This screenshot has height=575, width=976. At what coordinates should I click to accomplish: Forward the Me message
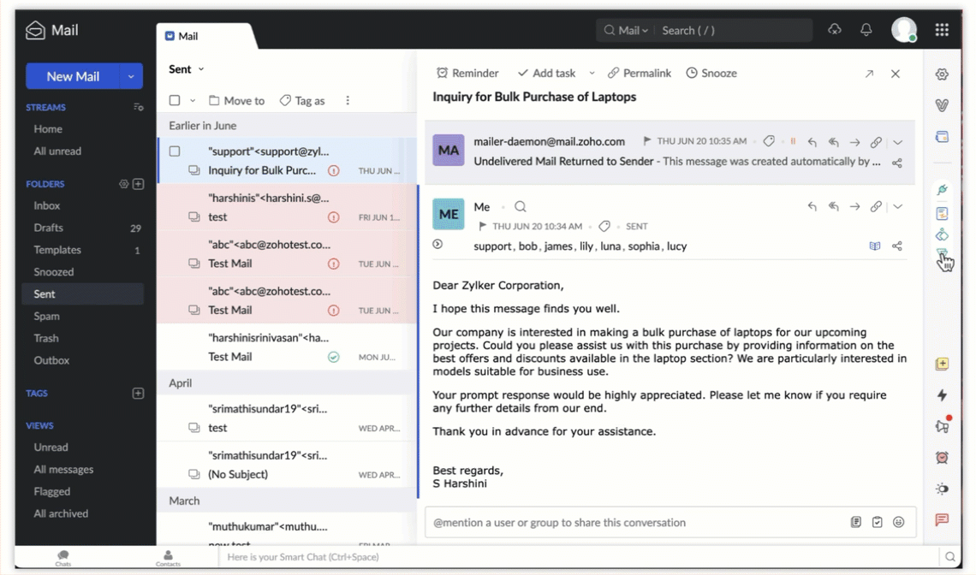(x=854, y=206)
